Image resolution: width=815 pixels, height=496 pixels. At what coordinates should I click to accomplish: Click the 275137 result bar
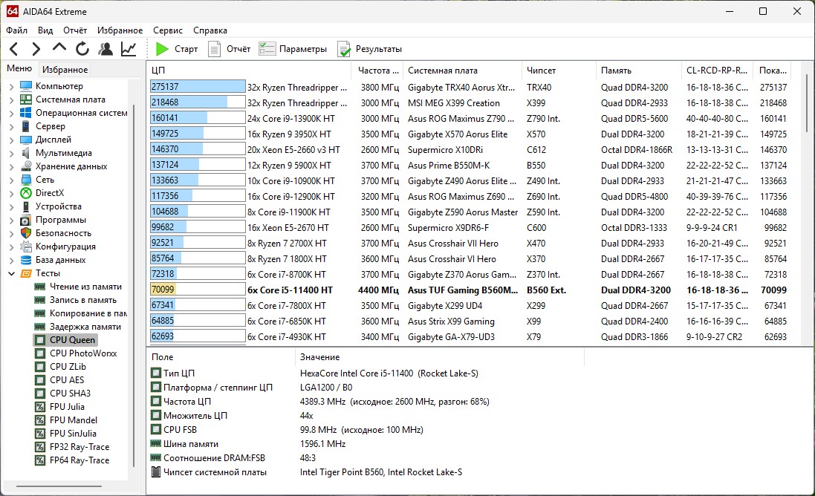198,87
